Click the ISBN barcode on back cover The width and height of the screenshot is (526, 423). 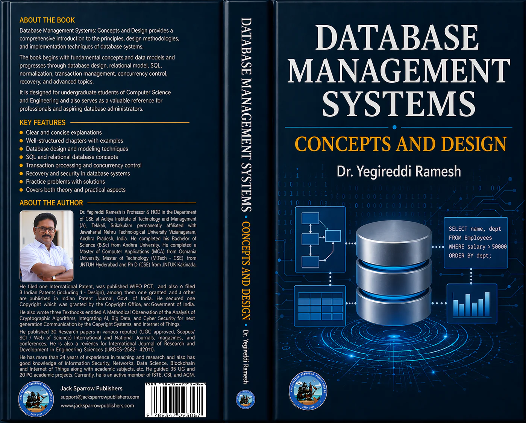[176, 400]
